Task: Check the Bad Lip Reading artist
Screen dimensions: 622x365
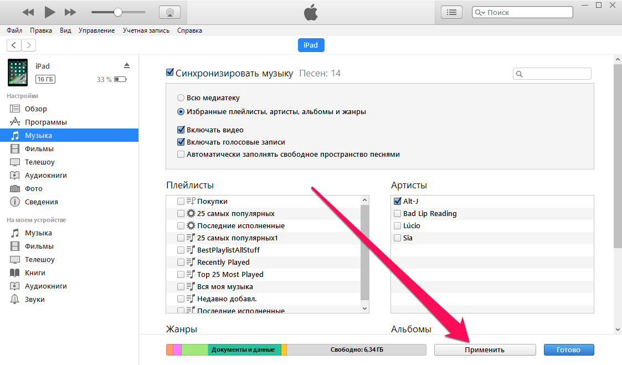Action: tap(397, 213)
